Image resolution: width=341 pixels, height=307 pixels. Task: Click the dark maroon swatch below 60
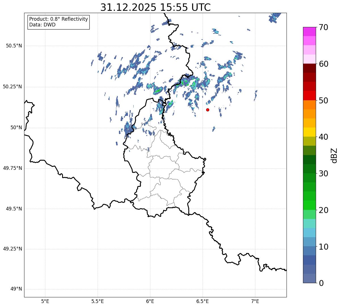(310, 68)
